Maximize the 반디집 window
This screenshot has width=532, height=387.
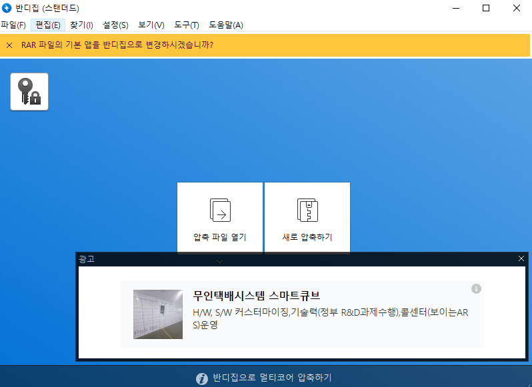(x=486, y=8)
